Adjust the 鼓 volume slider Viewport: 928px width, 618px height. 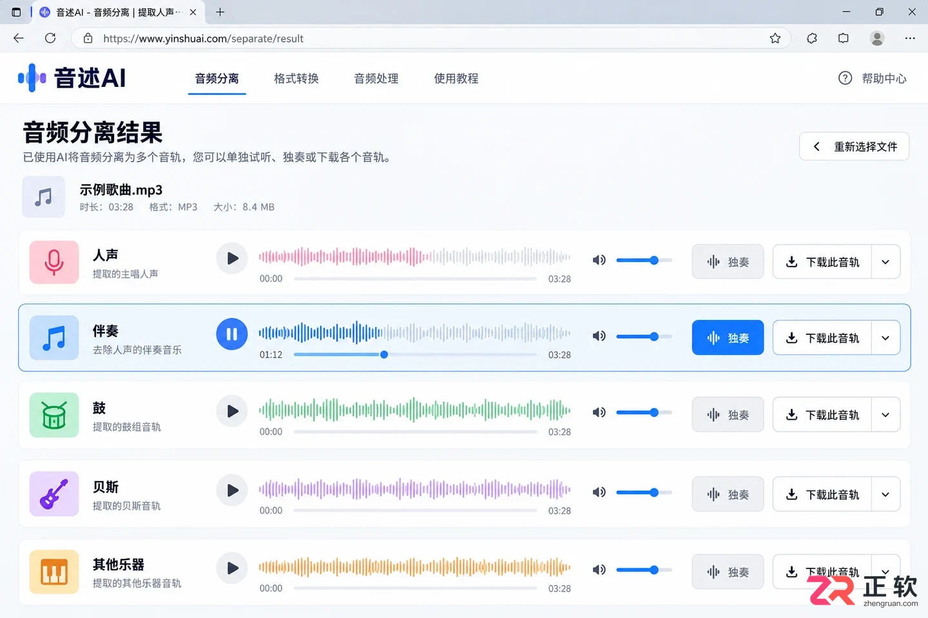coord(644,413)
